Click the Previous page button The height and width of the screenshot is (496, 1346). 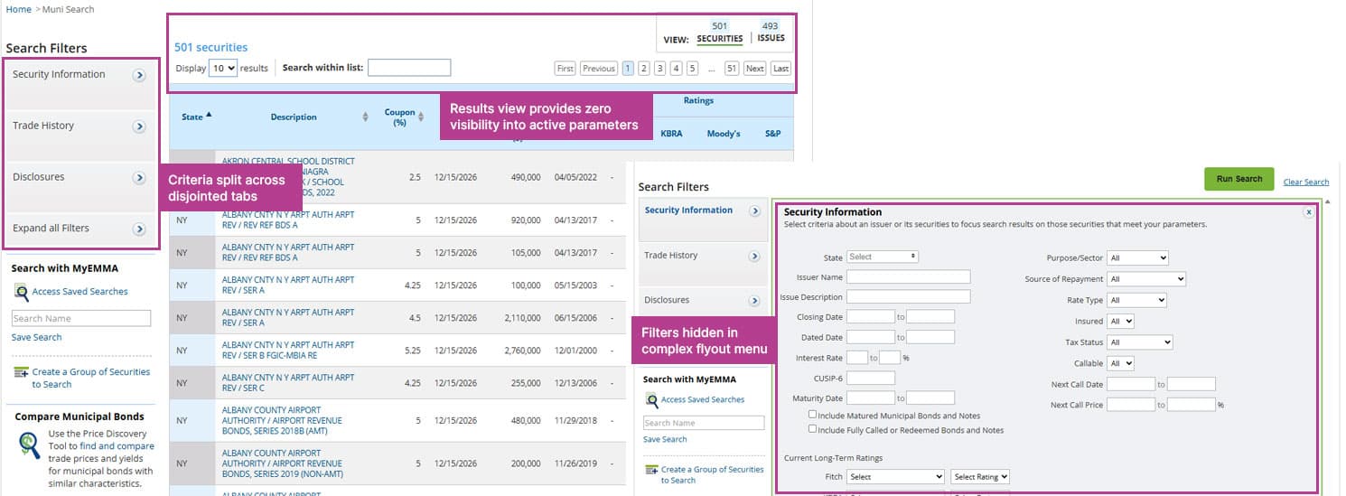click(599, 69)
